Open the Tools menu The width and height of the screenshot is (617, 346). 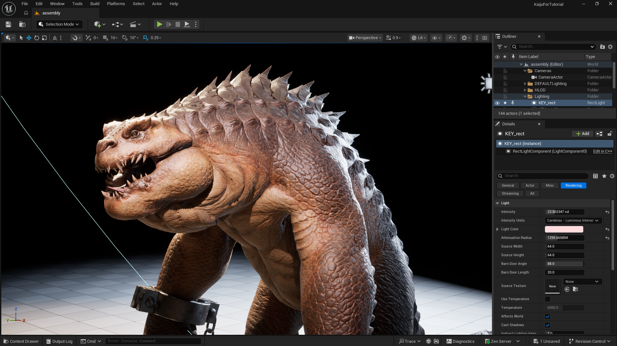(x=77, y=4)
